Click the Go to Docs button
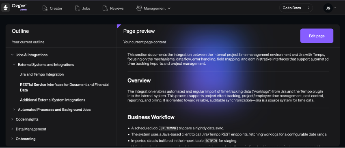The height and width of the screenshot is (148, 345). click(x=296, y=8)
